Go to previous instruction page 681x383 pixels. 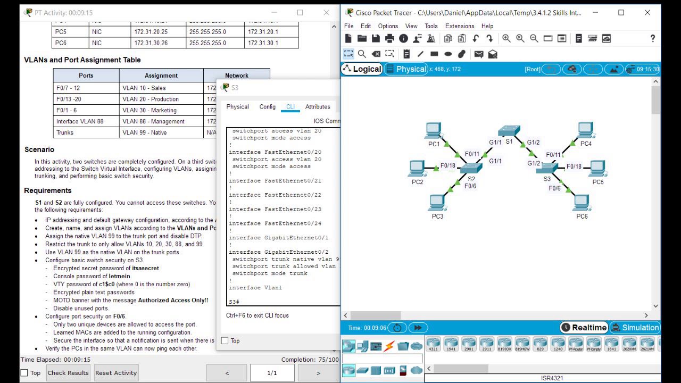tap(227, 373)
